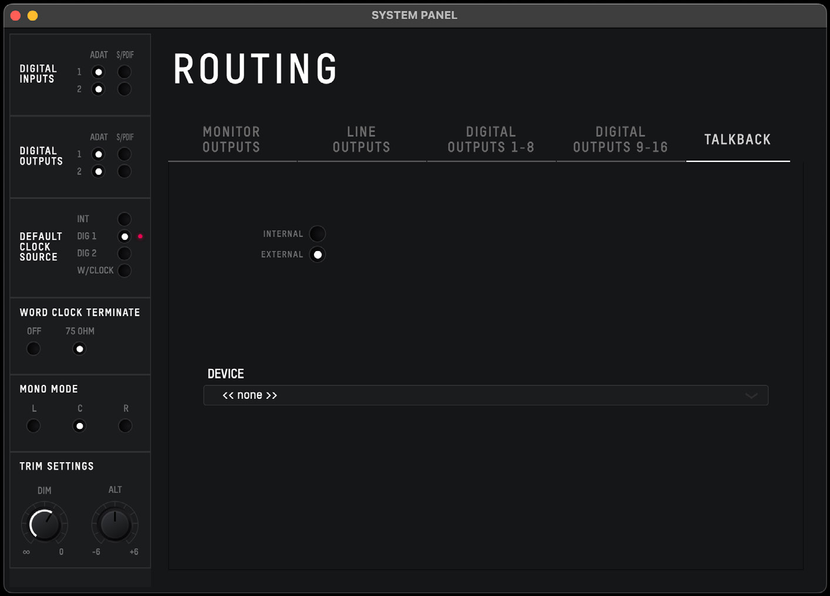830x596 pixels.
Task: Set mono mode to L
Action: tap(33, 426)
